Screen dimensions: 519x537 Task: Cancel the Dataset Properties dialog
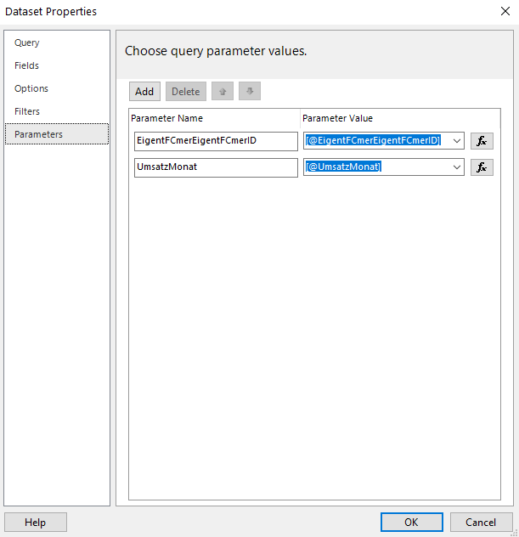pos(481,523)
